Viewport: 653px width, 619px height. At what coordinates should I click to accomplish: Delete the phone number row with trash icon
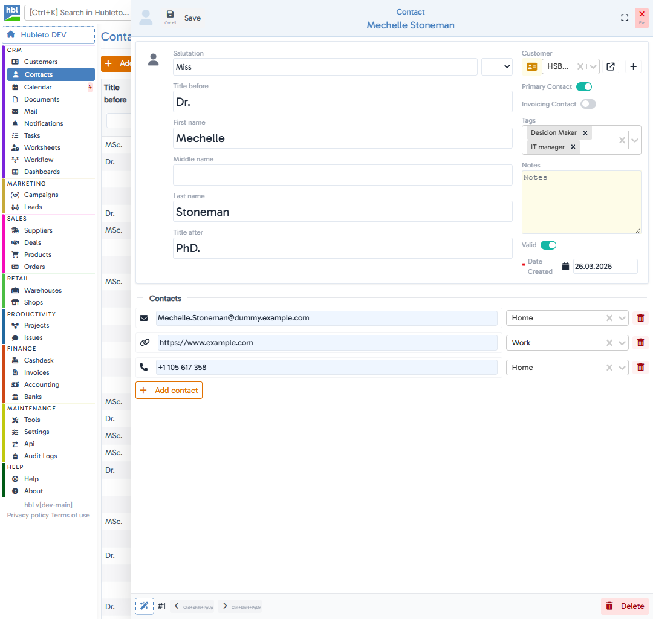point(640,367)
